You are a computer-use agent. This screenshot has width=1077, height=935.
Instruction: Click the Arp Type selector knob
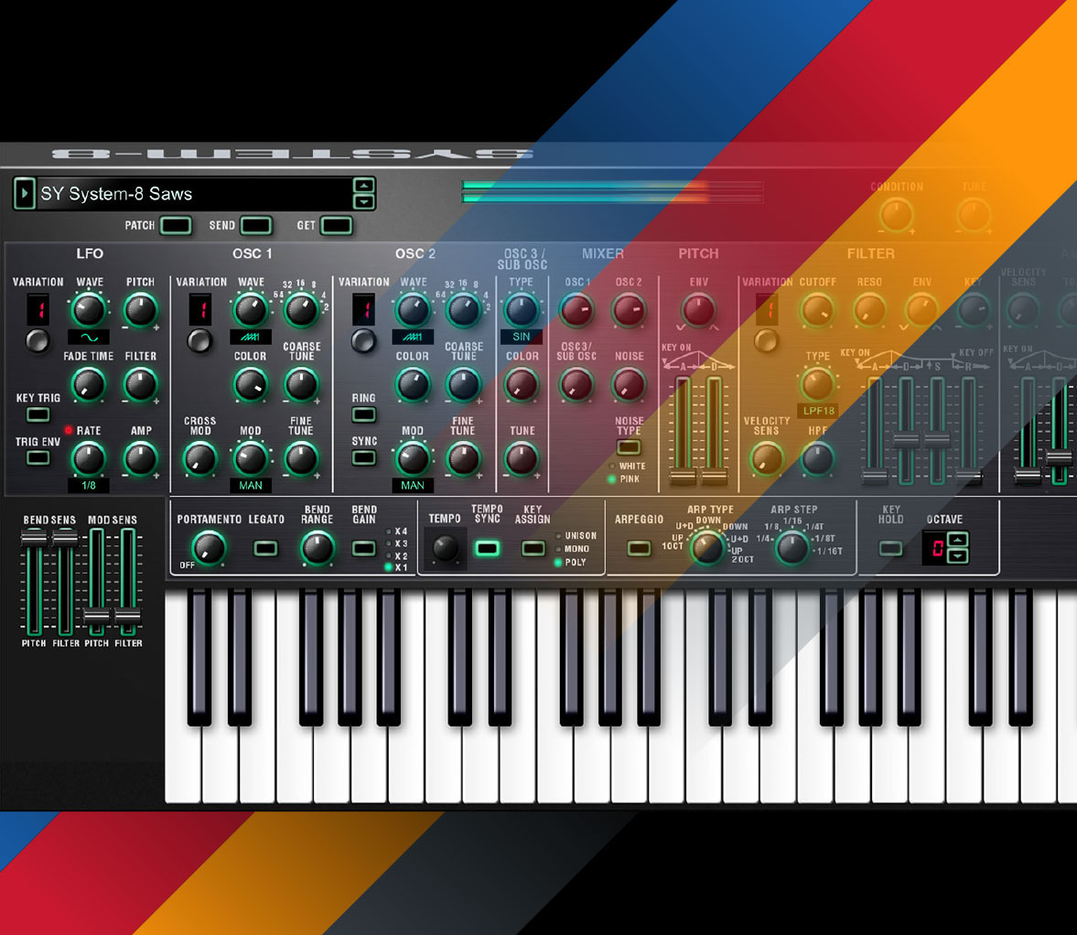(706, 547)
